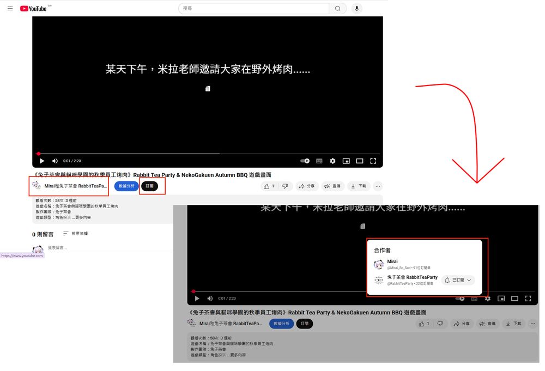Play the video in the bright screenshot
The image size is (545, 371).
[42, 161]
